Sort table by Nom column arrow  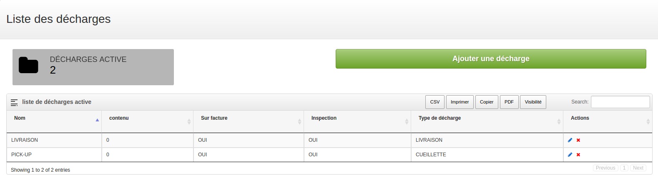97,120
